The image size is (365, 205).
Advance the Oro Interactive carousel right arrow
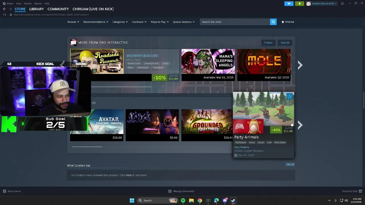(300, 65)
